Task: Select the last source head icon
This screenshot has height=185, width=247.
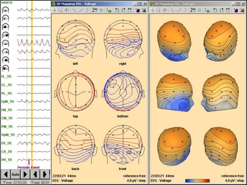Action: [x=5, y=68]
